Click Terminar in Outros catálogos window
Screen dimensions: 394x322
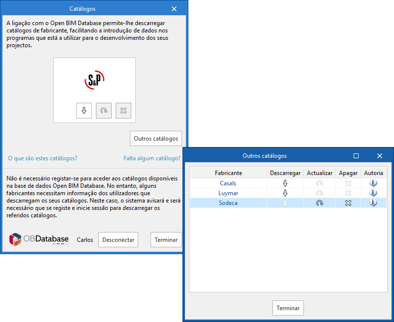288,308
